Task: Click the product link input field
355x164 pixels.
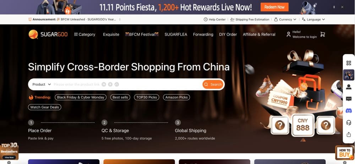Action: pos(127,84)
